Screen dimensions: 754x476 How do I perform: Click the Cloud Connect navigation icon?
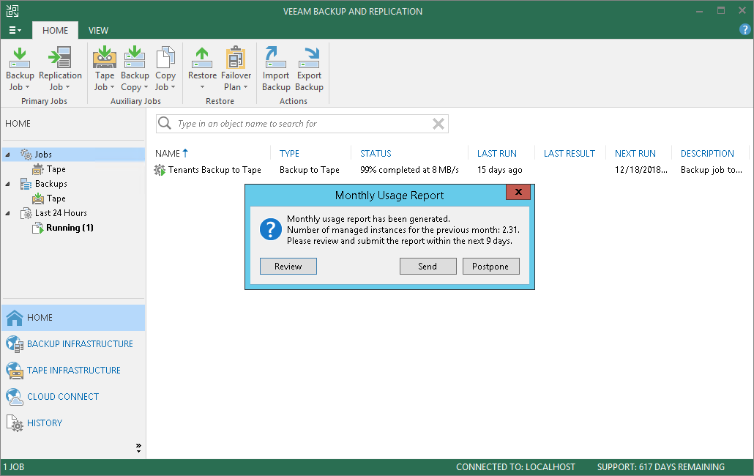click(x=15, y=397)
